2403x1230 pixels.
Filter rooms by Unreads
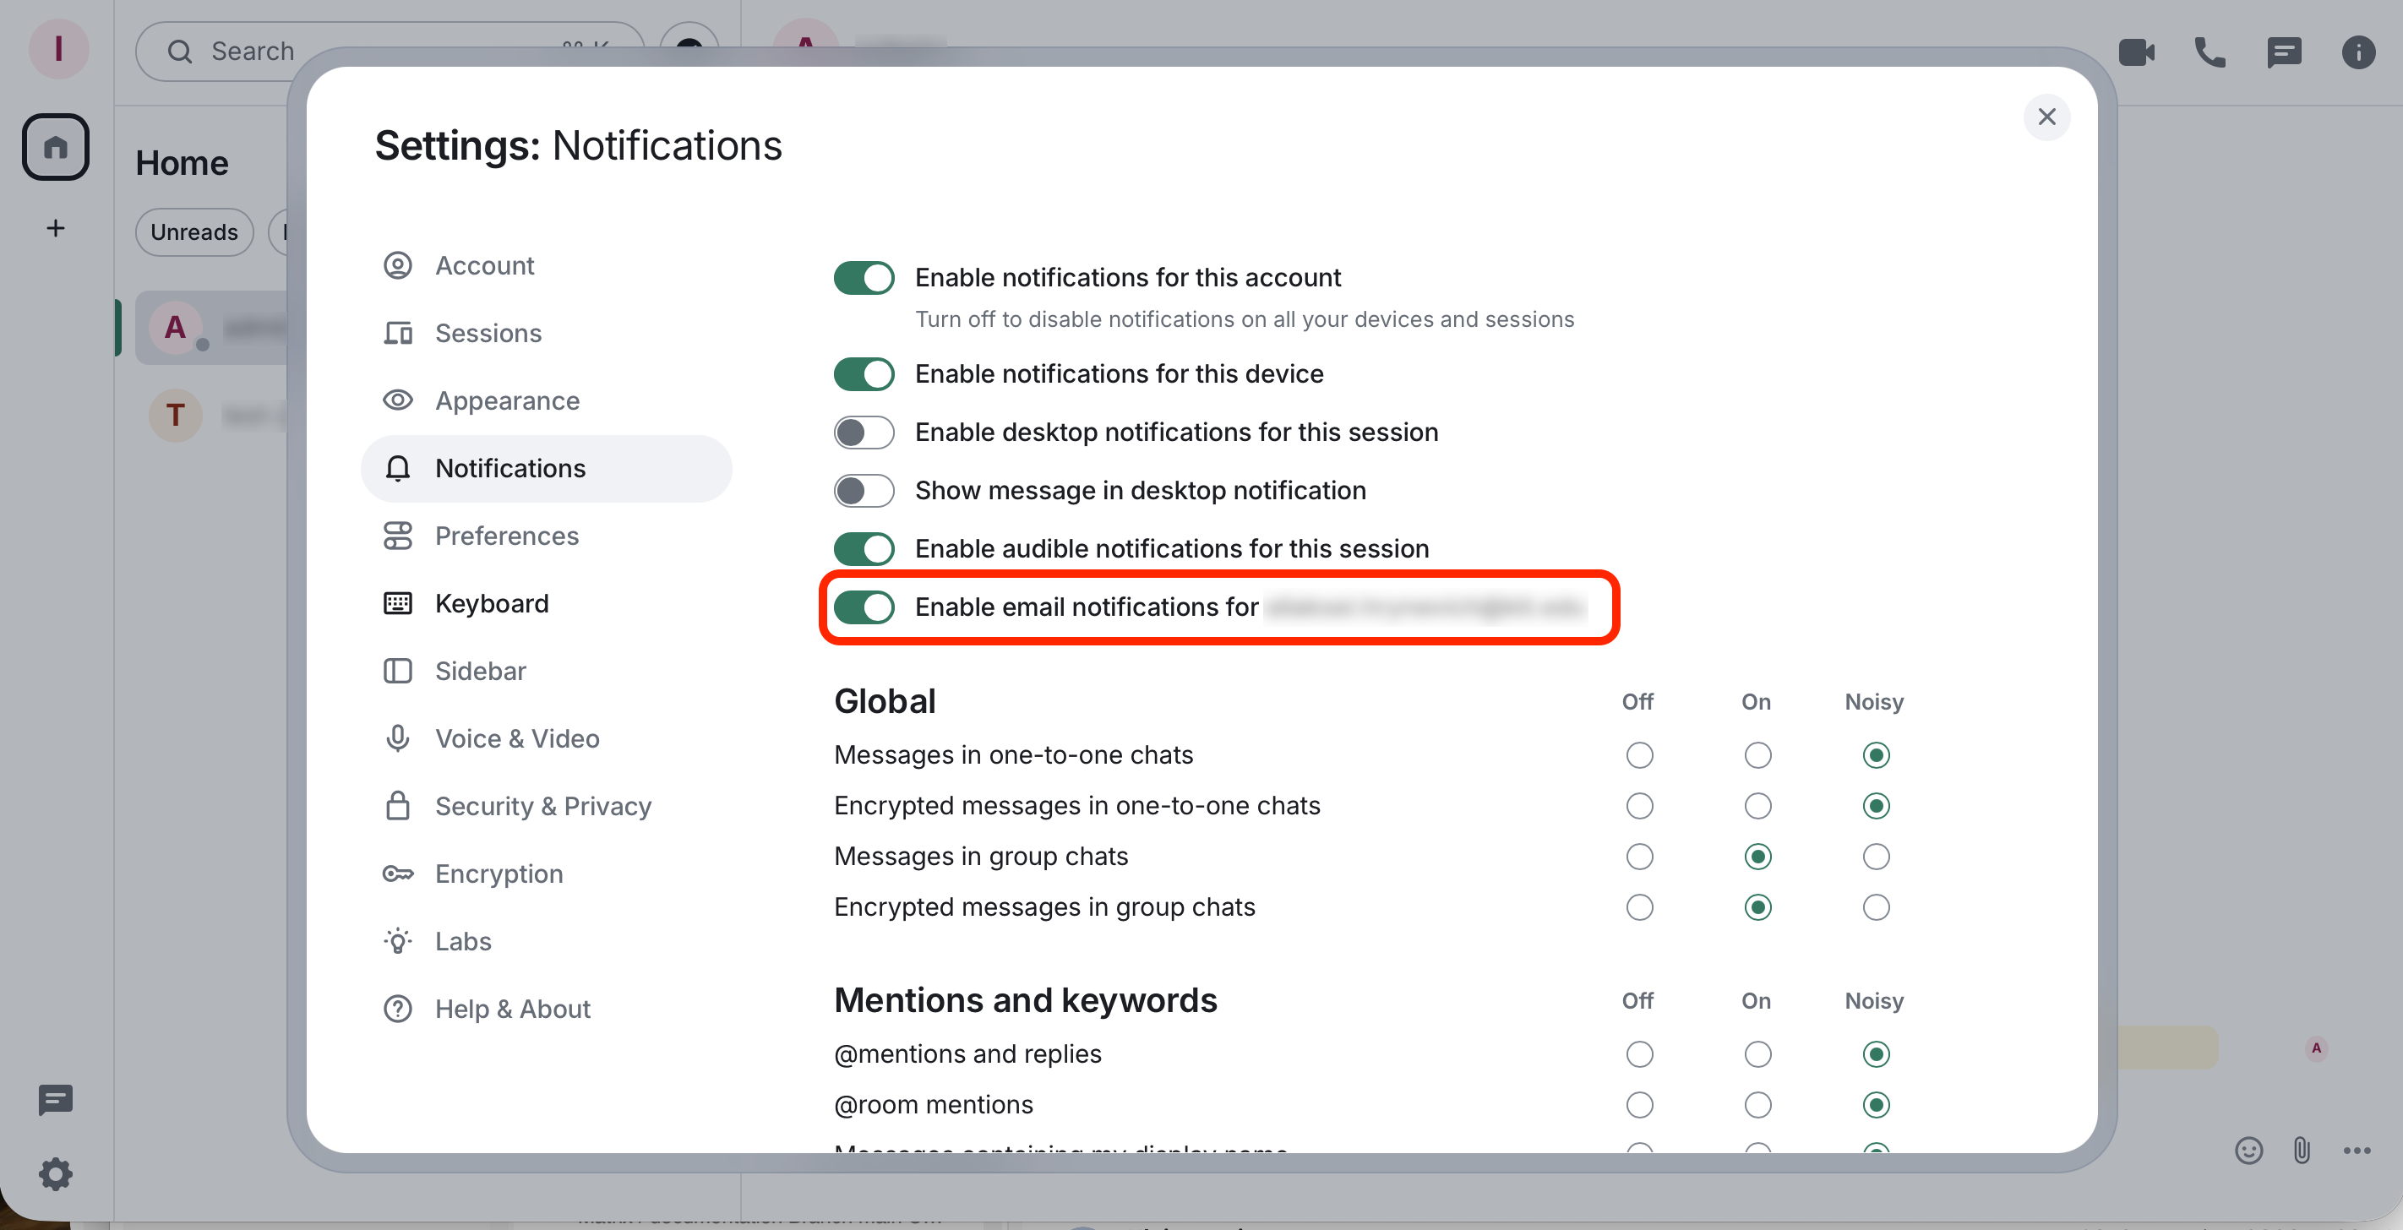pos(194,232)
